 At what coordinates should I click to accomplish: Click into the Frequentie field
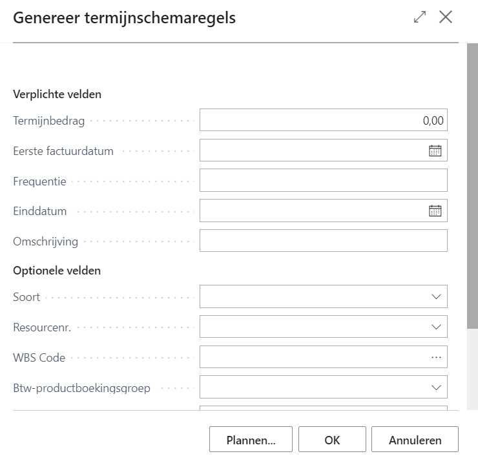point(323,181)
